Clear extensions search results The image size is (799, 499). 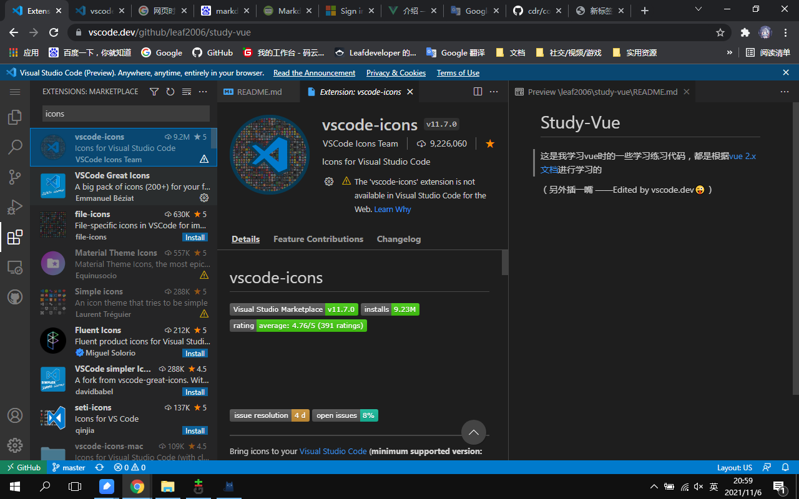187,92
